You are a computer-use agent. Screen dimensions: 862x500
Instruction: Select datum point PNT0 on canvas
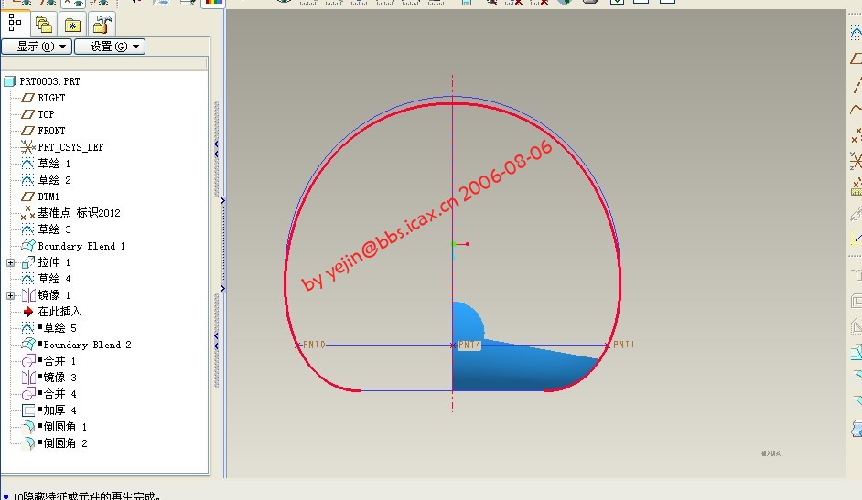point(311,345)
